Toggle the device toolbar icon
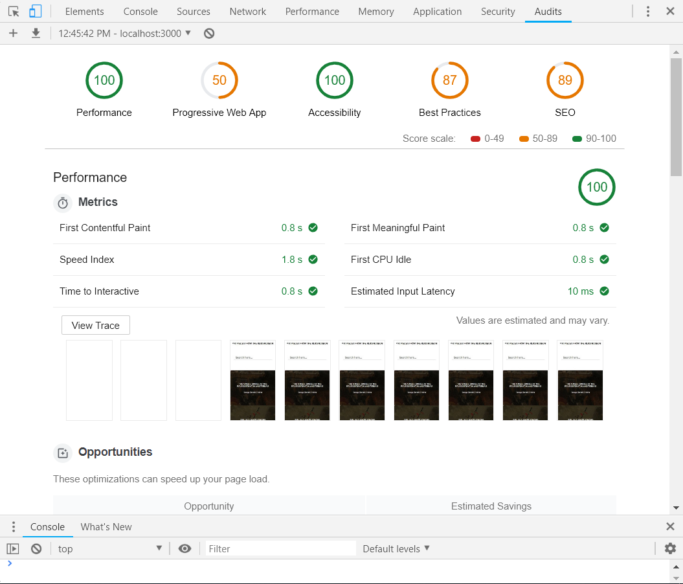This screenshot has width=683, height=584. click(x=35, y=11)
